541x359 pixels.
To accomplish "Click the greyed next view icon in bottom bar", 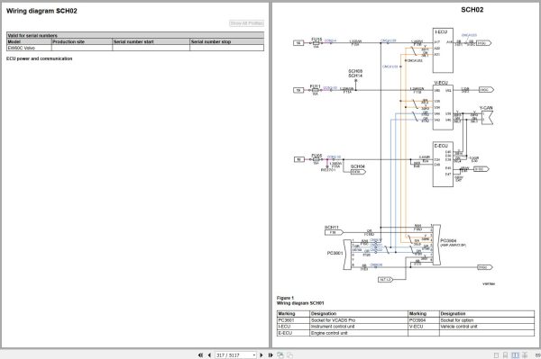I will coord(289,355).
